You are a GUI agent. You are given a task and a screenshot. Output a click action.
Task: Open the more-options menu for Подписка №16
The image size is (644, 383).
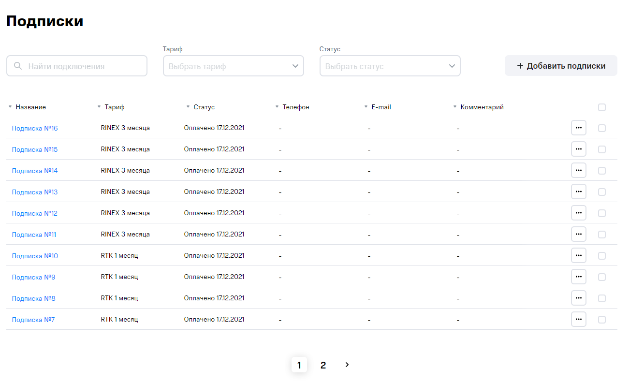click(579, 128)
